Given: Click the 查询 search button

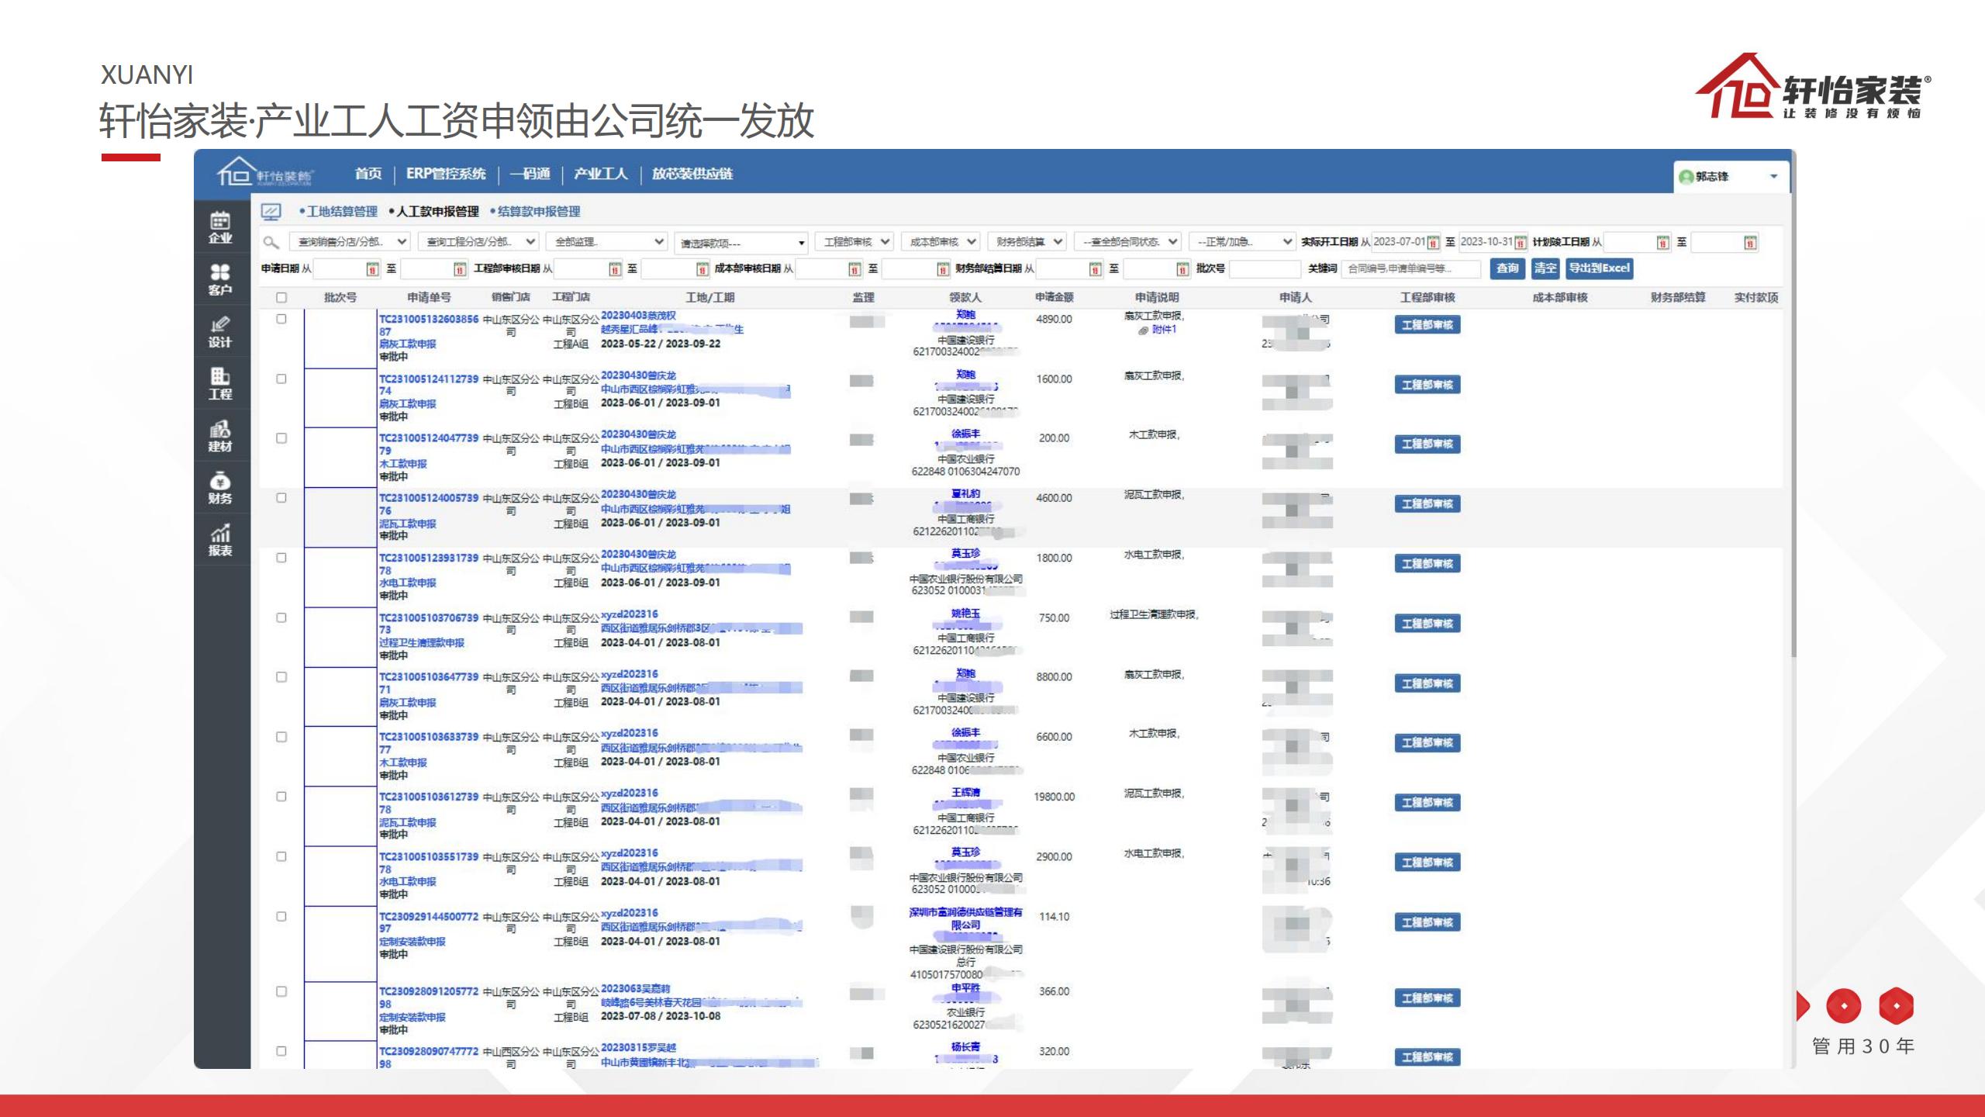Looking at the screenshot, I should (x=1507, y=268).
